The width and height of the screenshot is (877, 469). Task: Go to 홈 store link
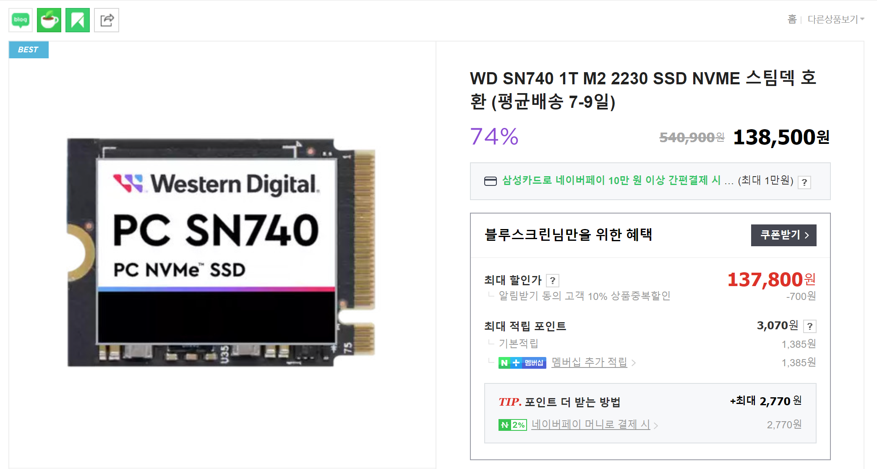pos(792,19)
